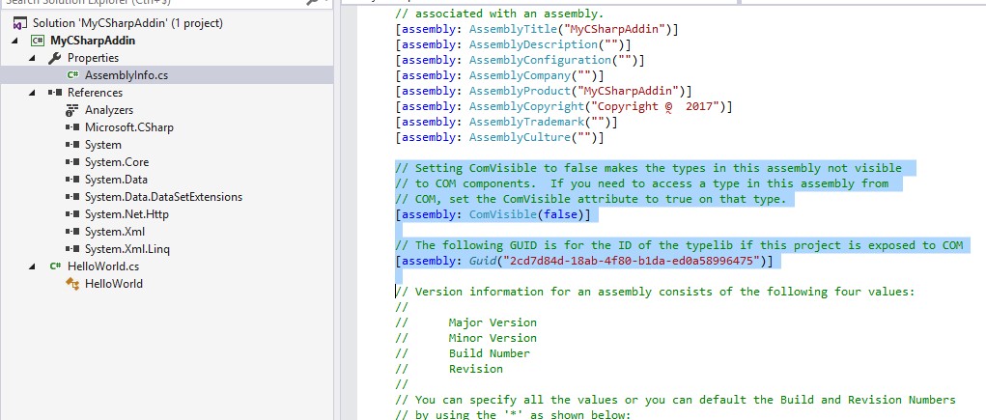The height and width of the screenshot is (420, 986).
Task: Click the Analyzers icon under References
Action: [x=72, y=110]
